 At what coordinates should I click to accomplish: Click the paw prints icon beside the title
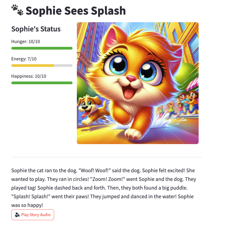(17, 10)
